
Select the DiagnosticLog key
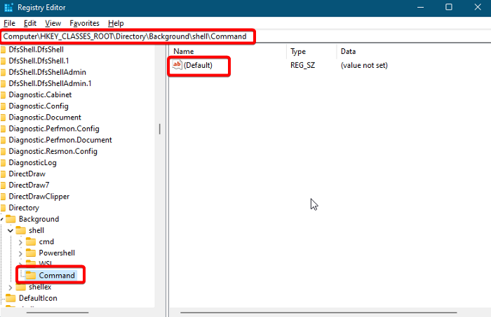32,163
